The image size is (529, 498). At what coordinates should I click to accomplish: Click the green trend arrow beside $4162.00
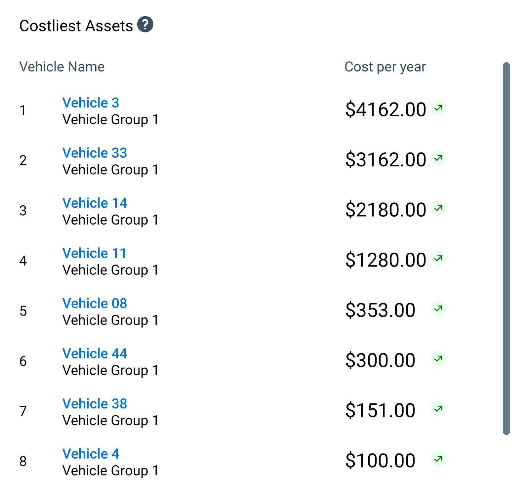(438, 107)
